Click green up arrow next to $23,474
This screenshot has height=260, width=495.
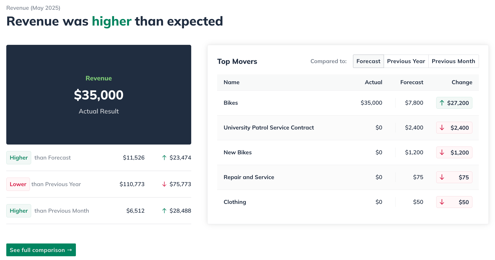(x=164, y=158)
